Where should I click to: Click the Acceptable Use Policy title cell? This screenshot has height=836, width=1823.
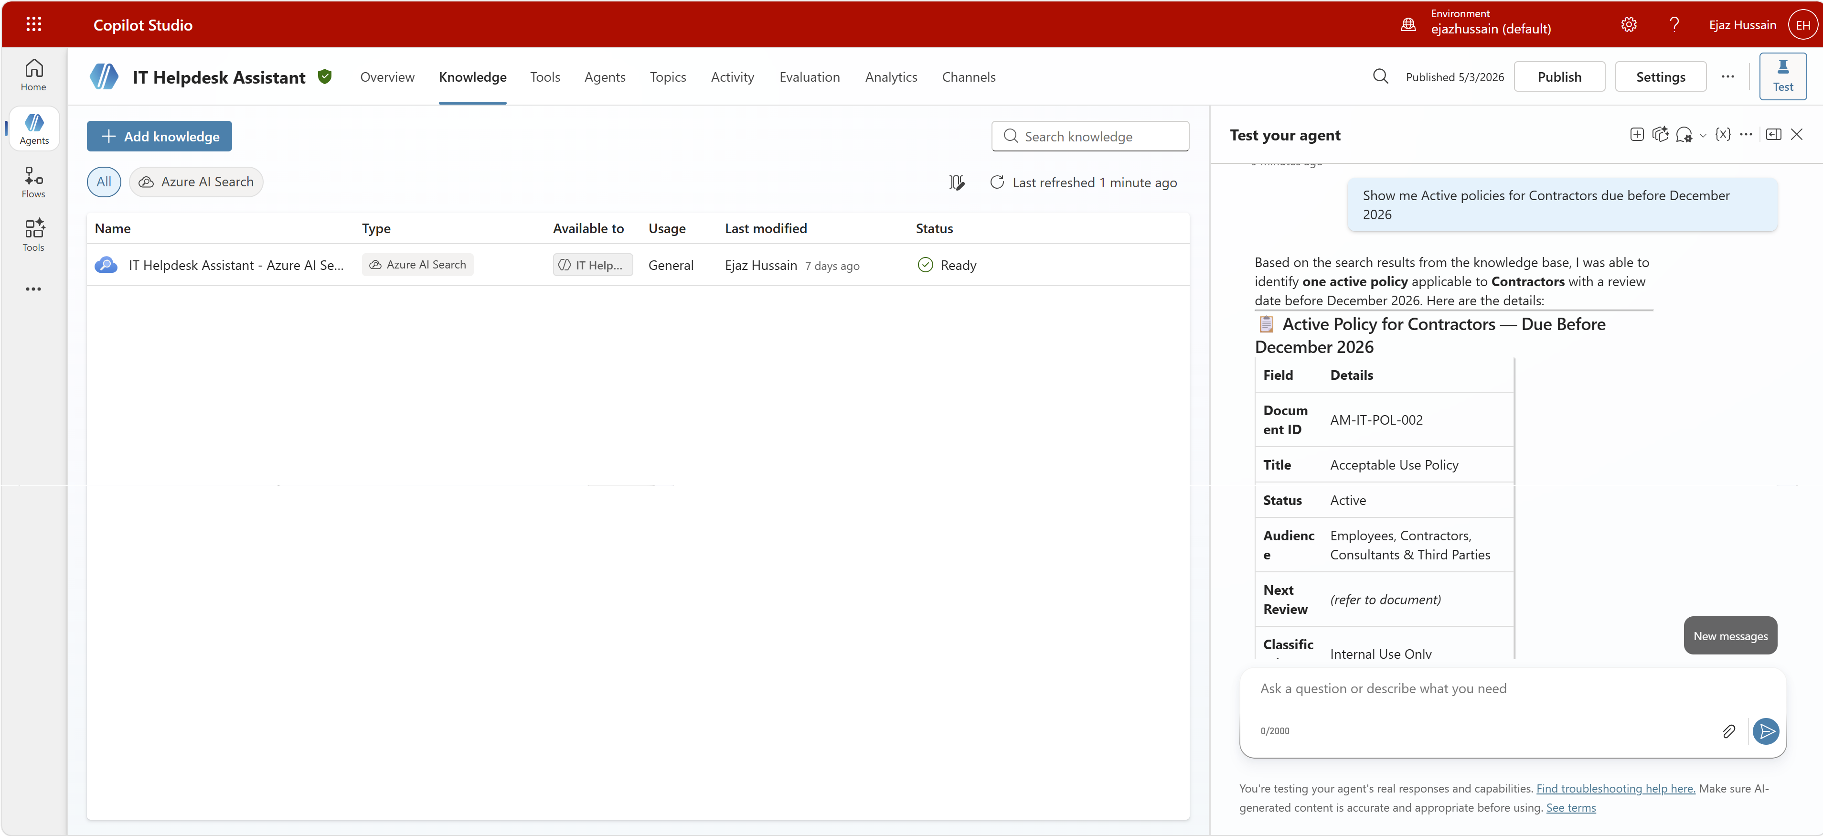1394,464
